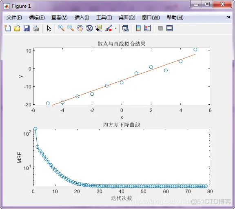Click the first MSE marker at iteration 1
Screen dimensions: 235x209
(35, 129)
